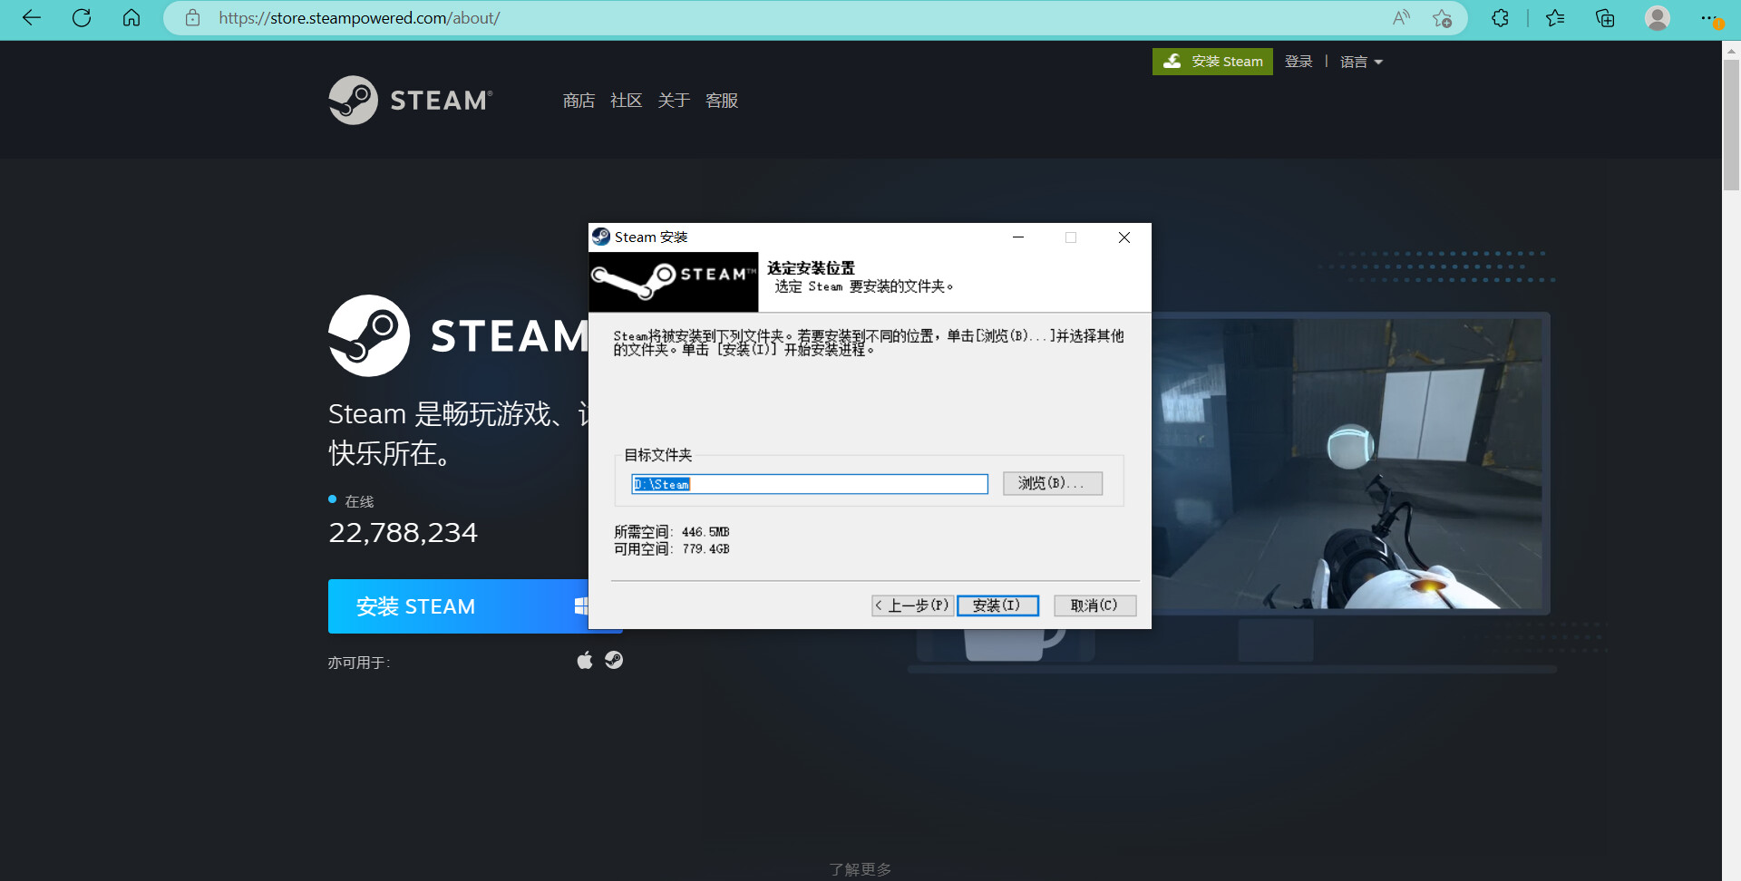Open collections icon in browser toolbar

(1605, 18)
